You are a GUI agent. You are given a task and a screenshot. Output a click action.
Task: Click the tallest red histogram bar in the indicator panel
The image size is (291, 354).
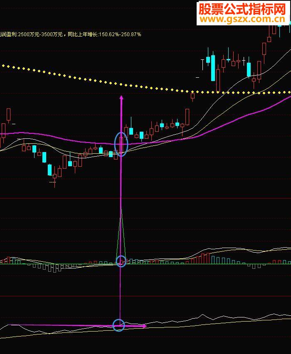208,258
